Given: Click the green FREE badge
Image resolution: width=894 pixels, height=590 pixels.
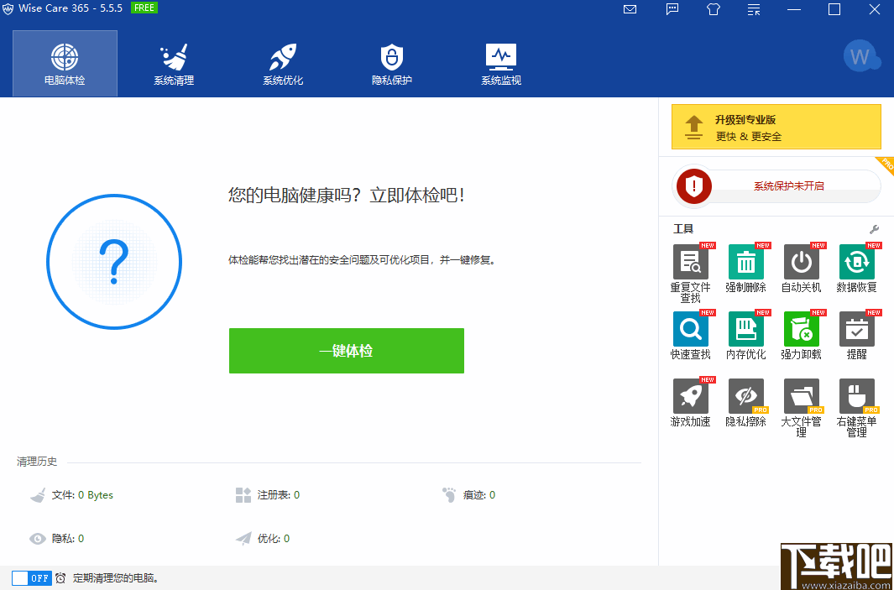Looking at the screenshot, I should pos(144,8).
